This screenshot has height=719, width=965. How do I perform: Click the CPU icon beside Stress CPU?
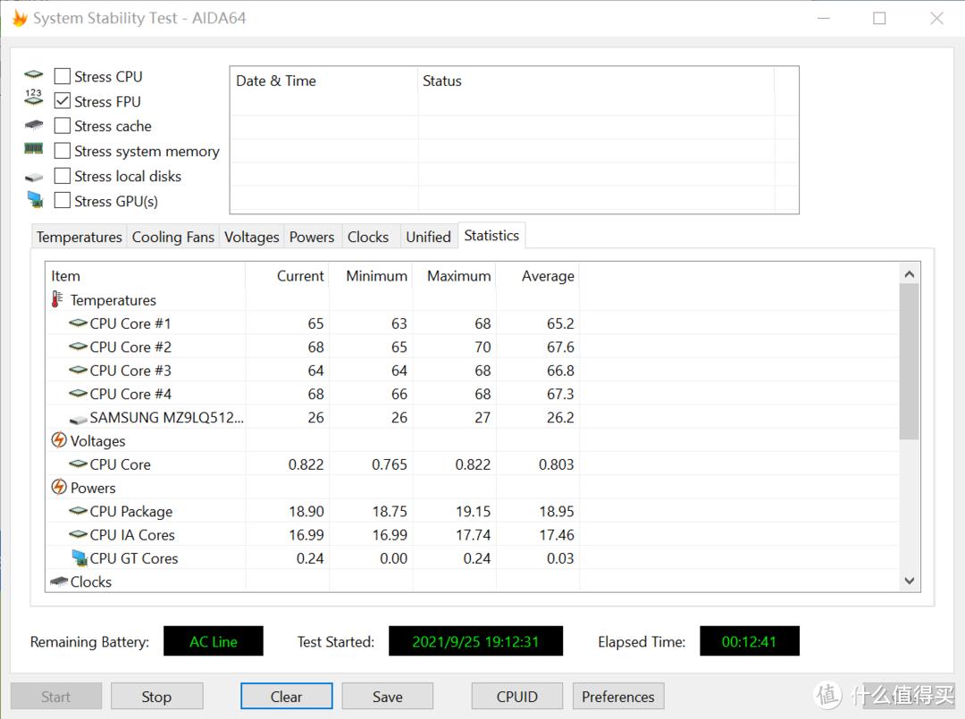(33, 76)
